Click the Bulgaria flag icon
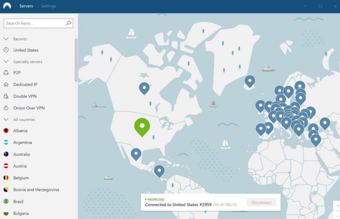 click(x=6, y=213)
